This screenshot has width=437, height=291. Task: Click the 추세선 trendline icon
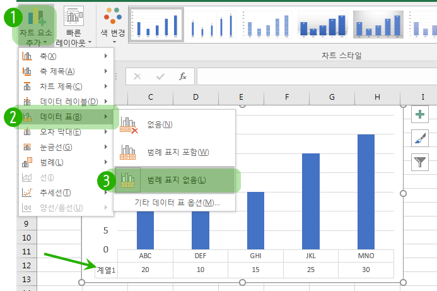point(27,193)
